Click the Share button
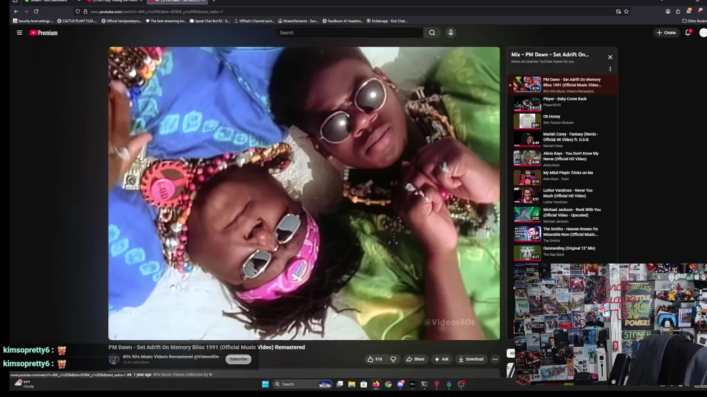Image resolution: width=707 pixels, height=397 pixels. coord(415,359)
